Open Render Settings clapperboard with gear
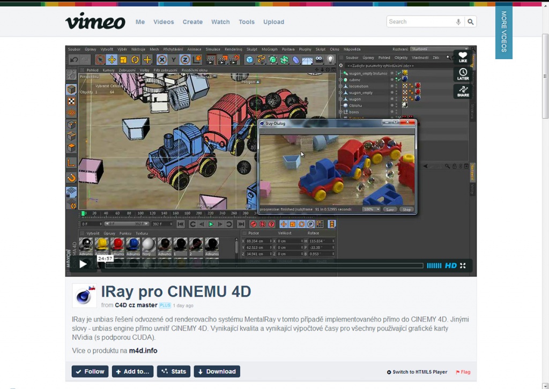549x389 pixels. (x=234, y=60)
